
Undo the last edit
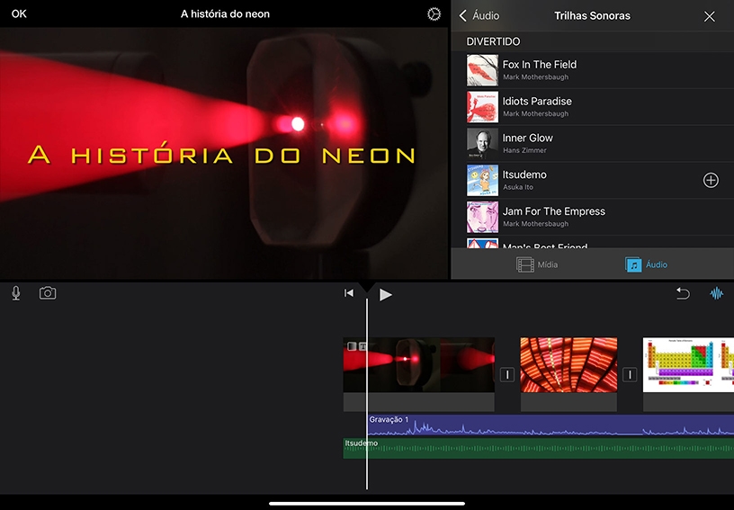683,293
